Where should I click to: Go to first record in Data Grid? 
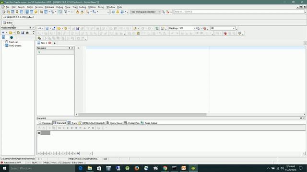pyautogui.click(x=59, y=128)
